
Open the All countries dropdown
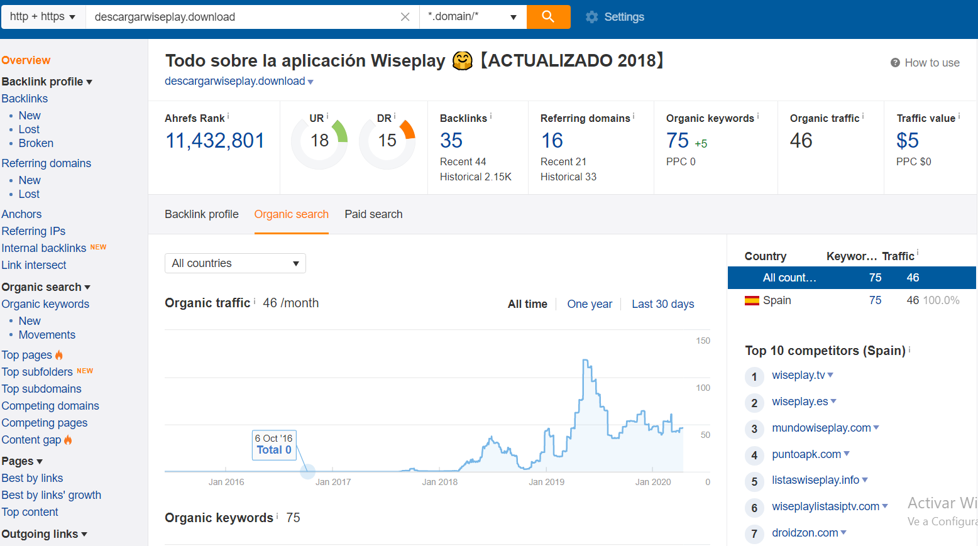click(235, 263)
